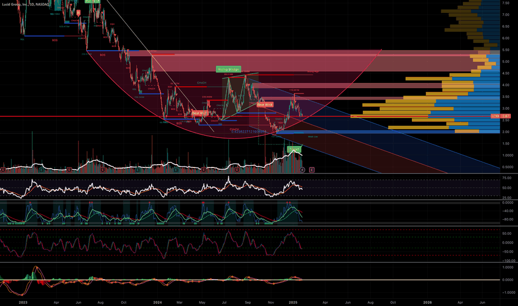Click the BOS label near early 2023
Image resolution: width=518 pixels, height=306 pixels.
point(54,41)
